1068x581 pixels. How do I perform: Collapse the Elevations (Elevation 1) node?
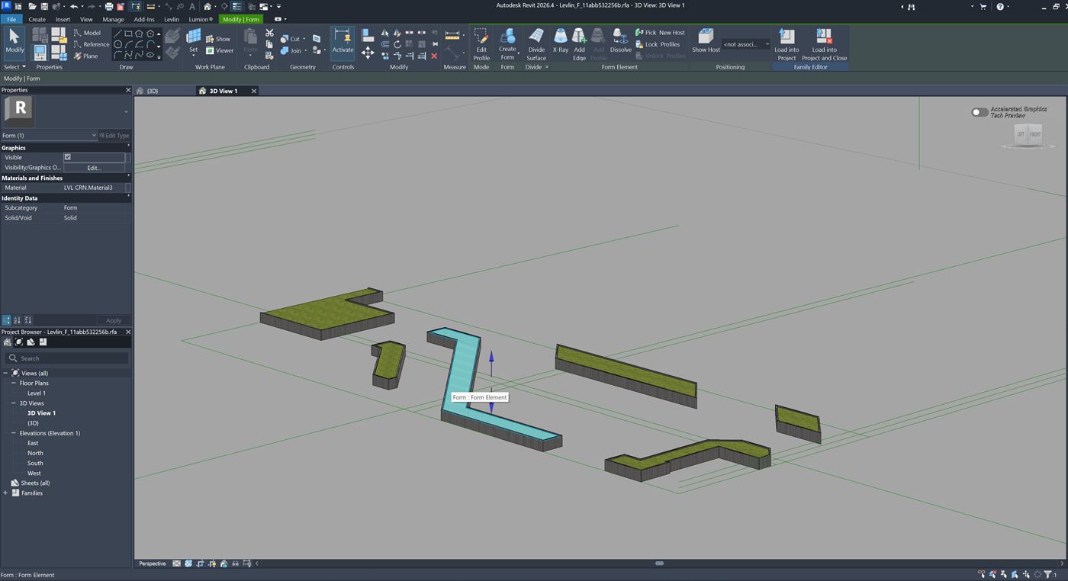[x=14, y=433]
